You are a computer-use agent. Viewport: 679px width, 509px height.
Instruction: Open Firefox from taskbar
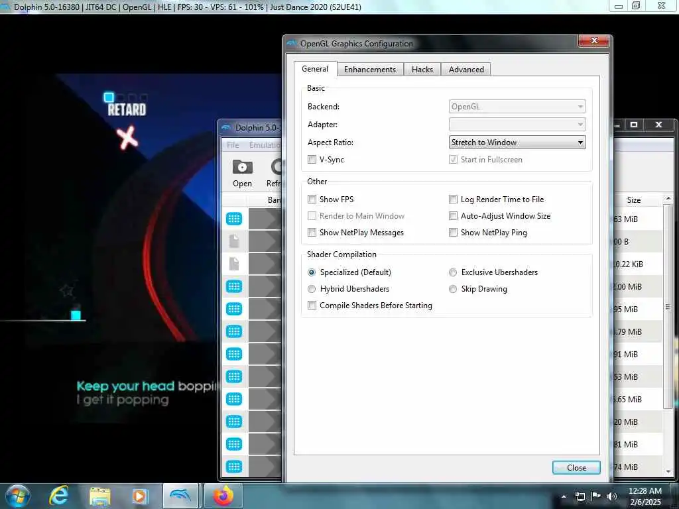(x=223, y=496)
